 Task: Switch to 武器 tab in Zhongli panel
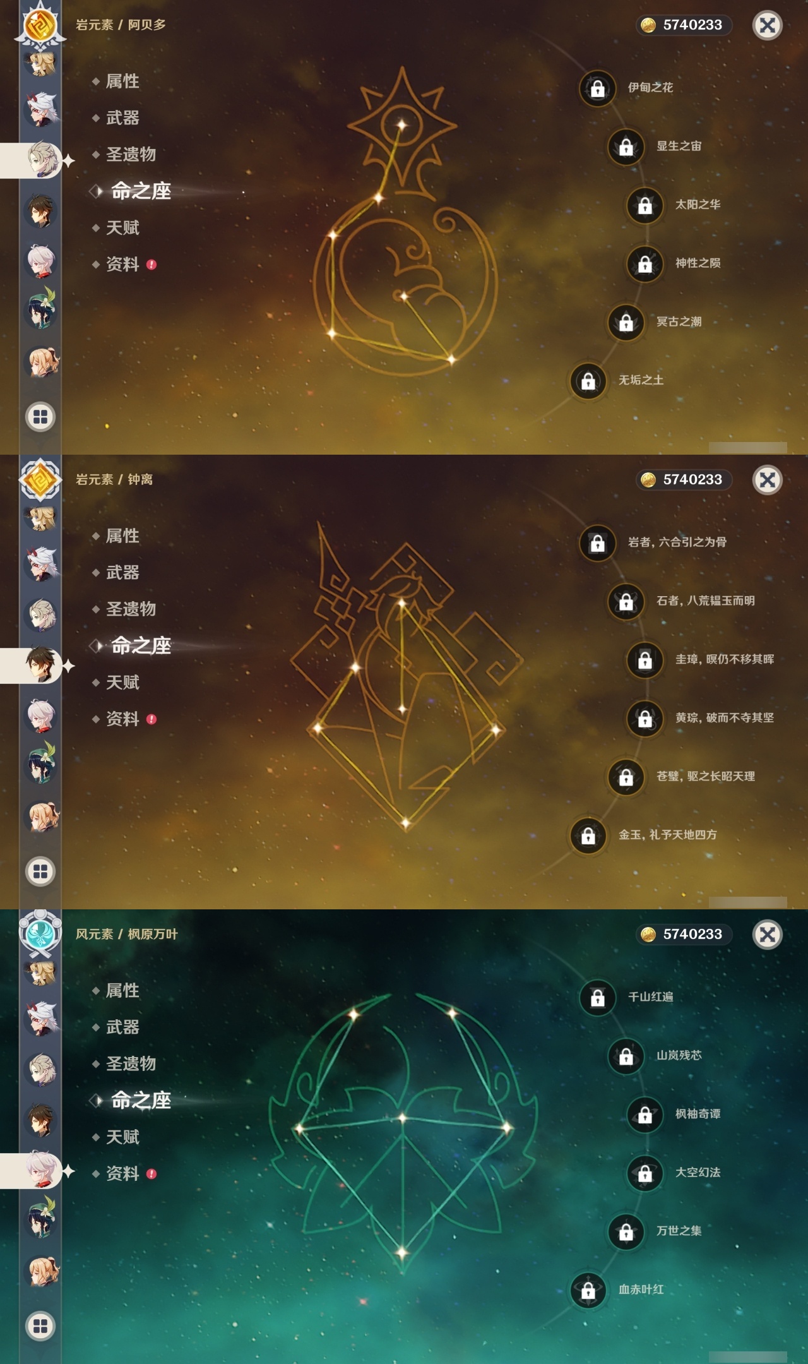pos(122,572)
